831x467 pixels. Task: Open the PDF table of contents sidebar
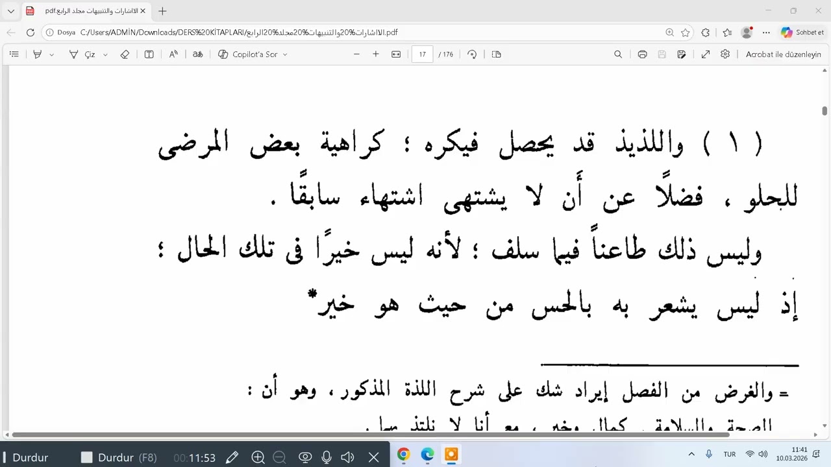click(x=14, y=54)
